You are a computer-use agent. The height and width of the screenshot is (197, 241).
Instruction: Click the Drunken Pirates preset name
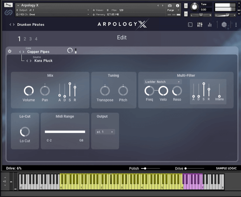(31, 25)
